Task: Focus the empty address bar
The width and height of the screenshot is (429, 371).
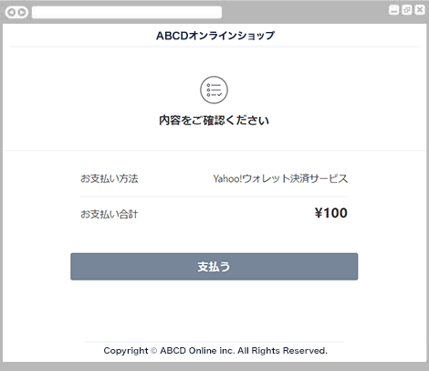Action: (127, 13)
